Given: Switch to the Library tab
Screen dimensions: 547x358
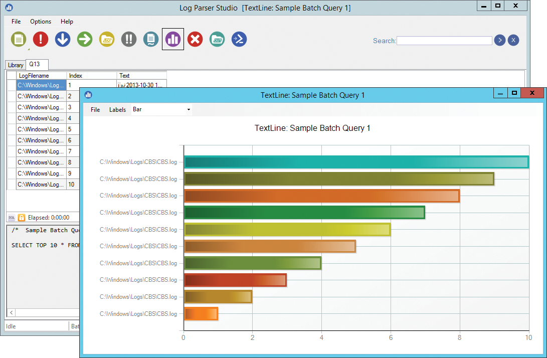Looking at the screenshot, I should click(15, 64).
